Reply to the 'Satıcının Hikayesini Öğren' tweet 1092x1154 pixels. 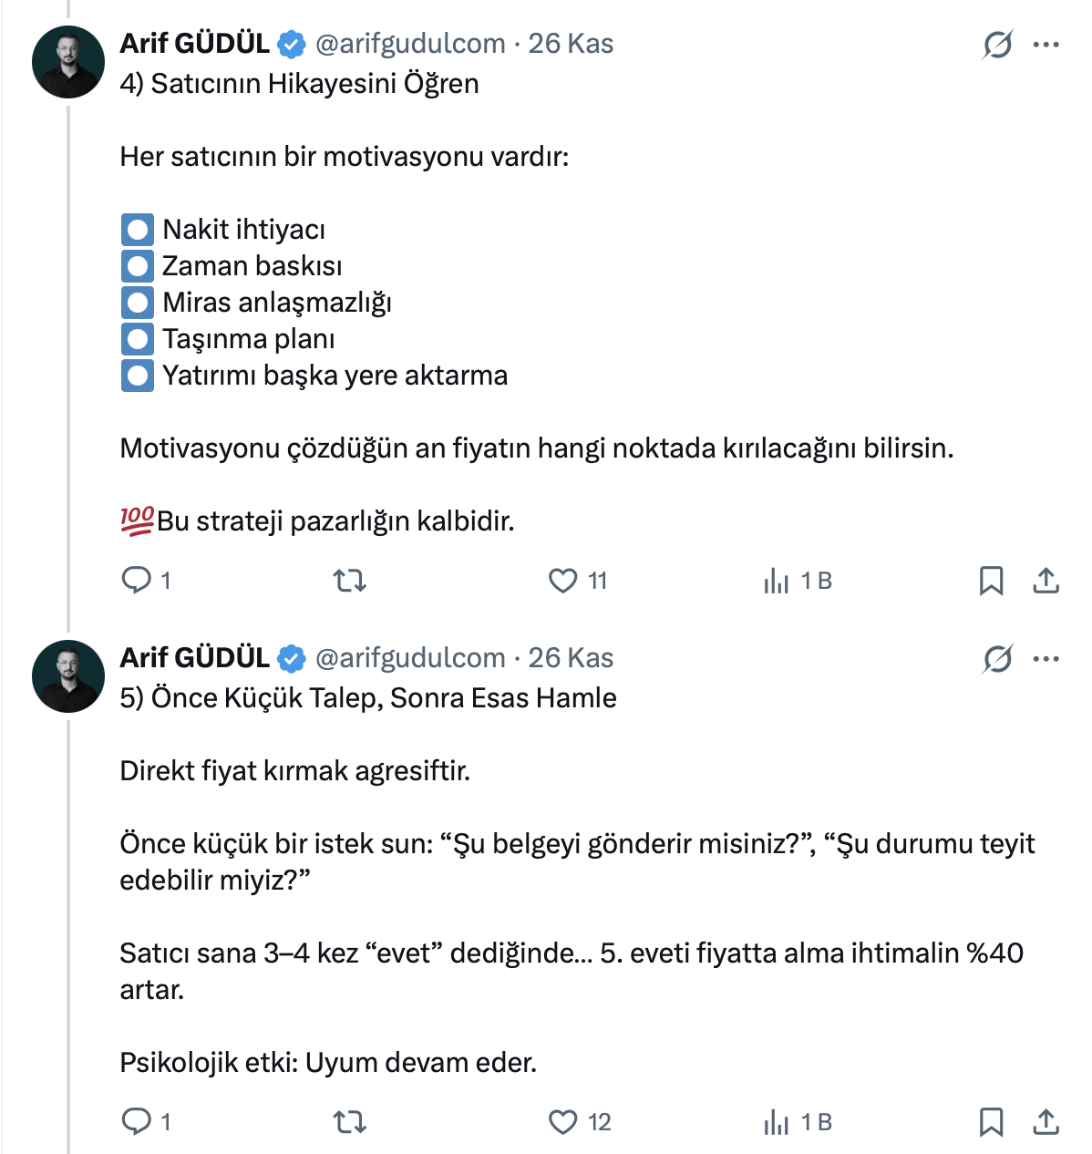(137, 580)
